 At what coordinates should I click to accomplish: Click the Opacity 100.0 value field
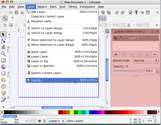pos(150,71)
